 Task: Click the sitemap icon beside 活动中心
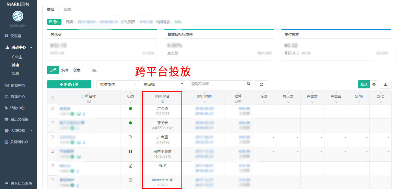click(7, 47)
